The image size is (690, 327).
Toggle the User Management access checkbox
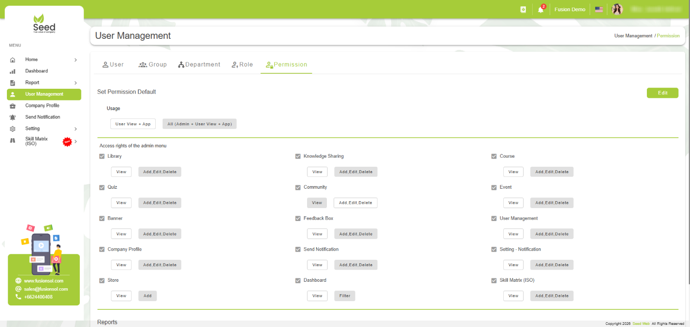coord(494,218)
